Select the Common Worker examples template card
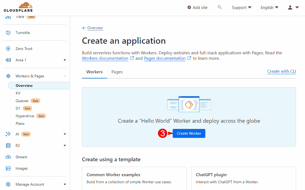305x190 pixels. [134, 178]
